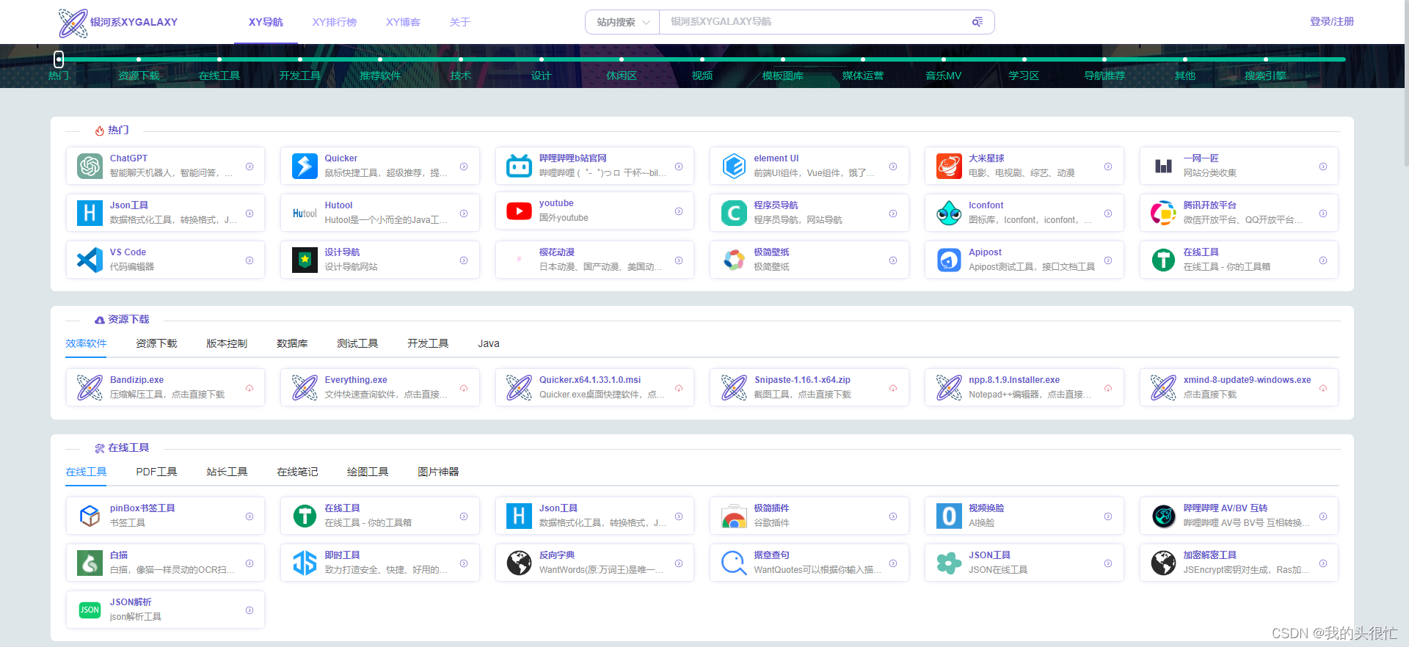Image resolution: width=1409 pixels, height=647 pixels.
Task: Click the 一网一匠 bar icon
Action: (x=1163, y=166)
